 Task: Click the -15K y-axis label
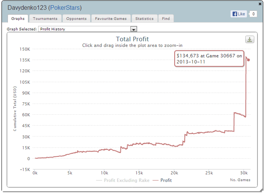point(25,169)
